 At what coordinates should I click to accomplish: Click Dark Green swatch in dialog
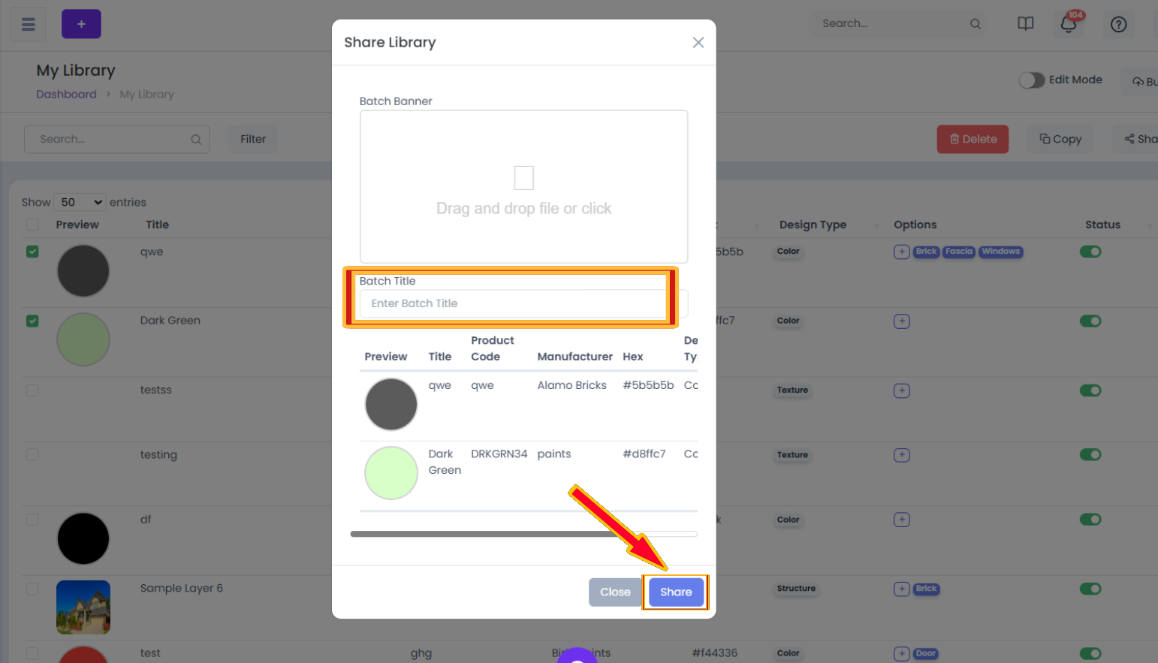click(x=391, y=473)
